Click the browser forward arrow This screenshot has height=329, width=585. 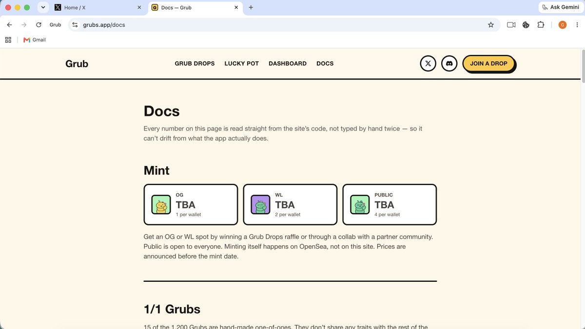point(24,25)
